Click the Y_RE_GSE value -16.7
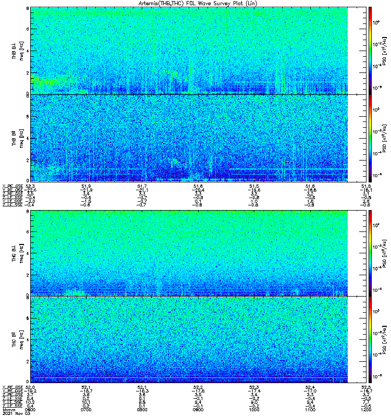Viewport: 391px width, 417px height. tap(366, 391)
